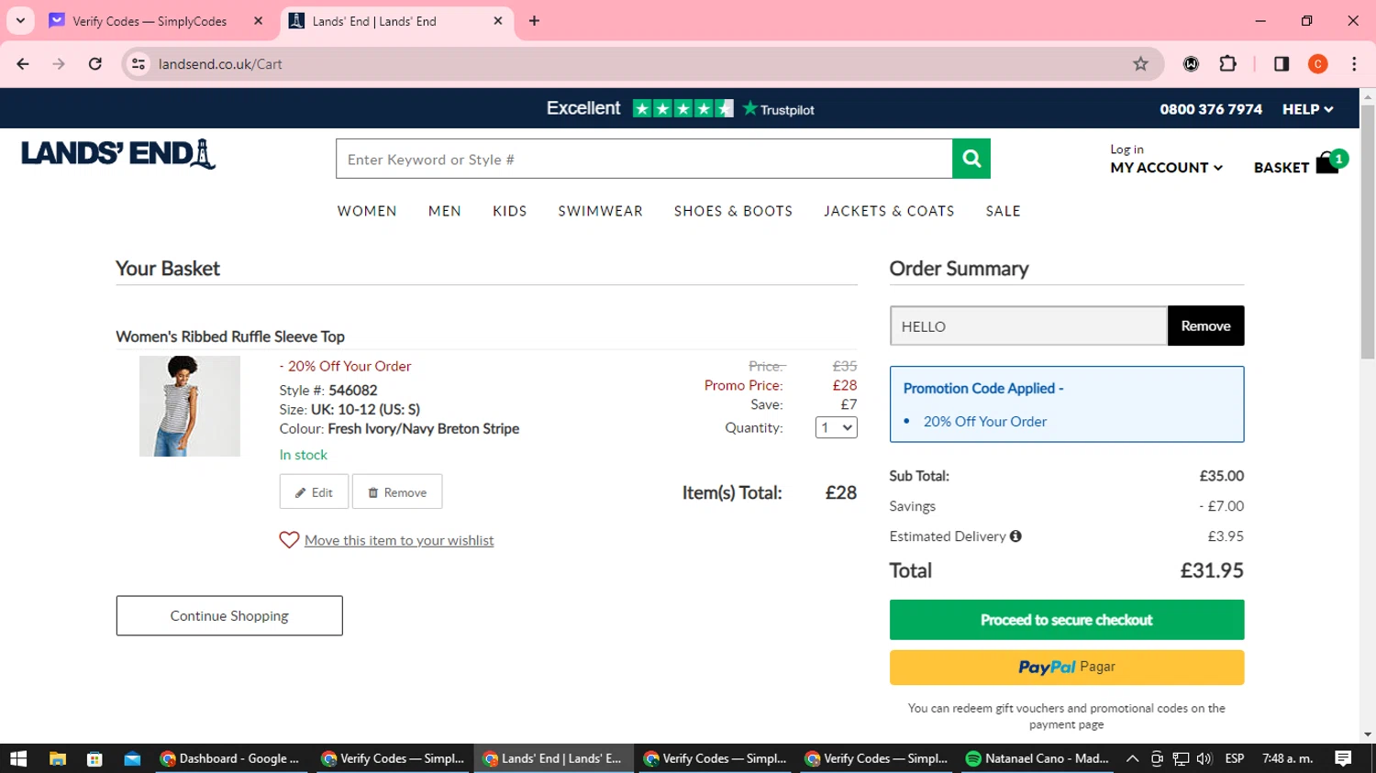Close the Verify Codes tab
The width and height of the screenshot is (1376, 773).
(258, 20)
